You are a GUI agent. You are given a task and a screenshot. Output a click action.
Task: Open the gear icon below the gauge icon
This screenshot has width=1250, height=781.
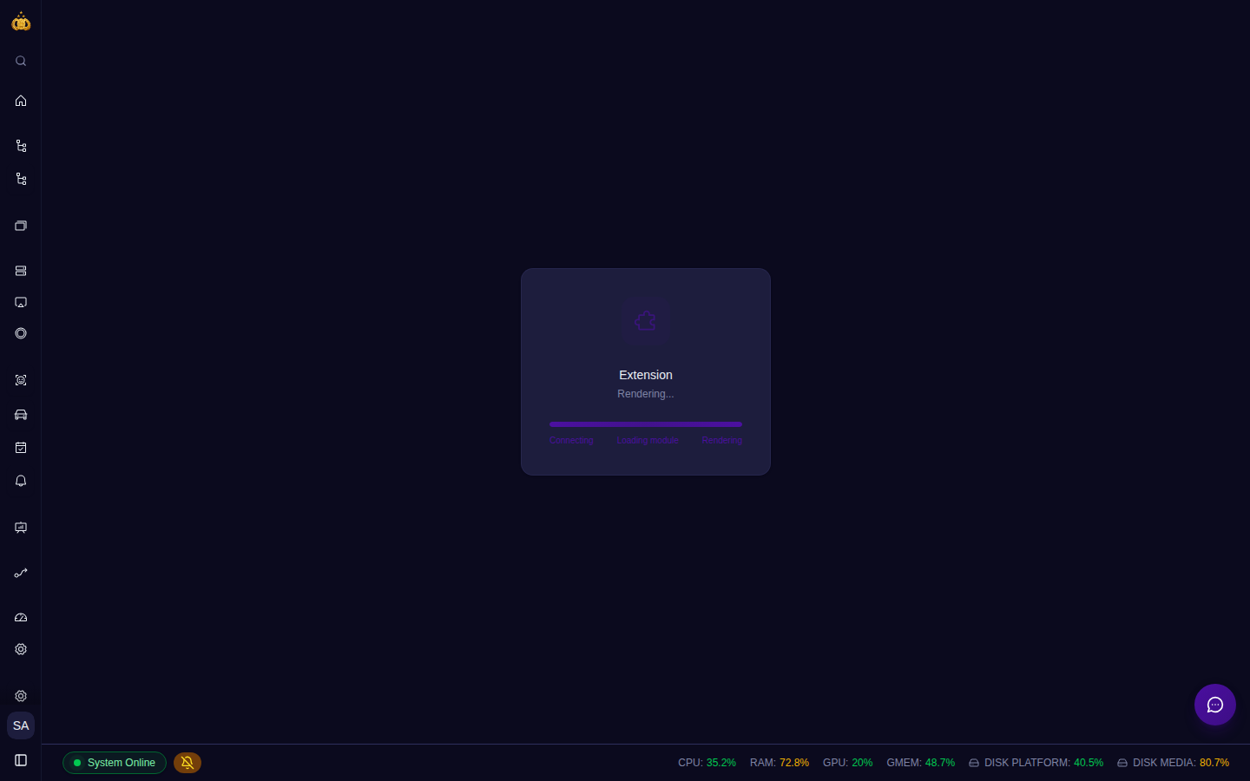coord(21,649)
